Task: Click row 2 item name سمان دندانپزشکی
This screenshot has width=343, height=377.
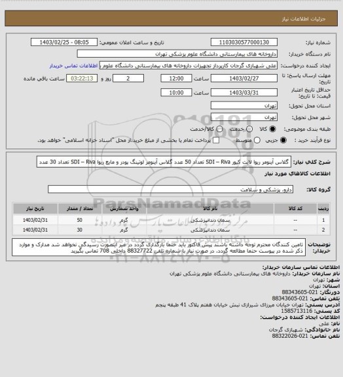Action: tap(210, 230)
